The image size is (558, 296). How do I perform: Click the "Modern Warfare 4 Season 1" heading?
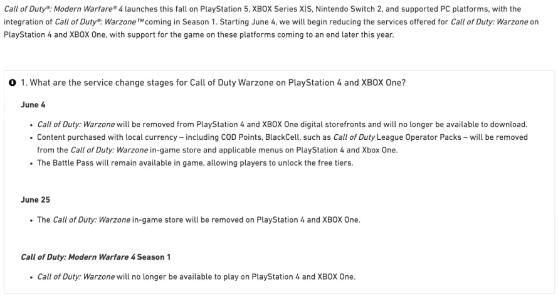pos(96,257)
